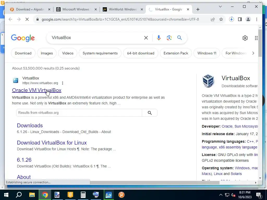Click the VirtualBox logo in knowledge panel
Screen dimensions: 267x200
(208, 81)
